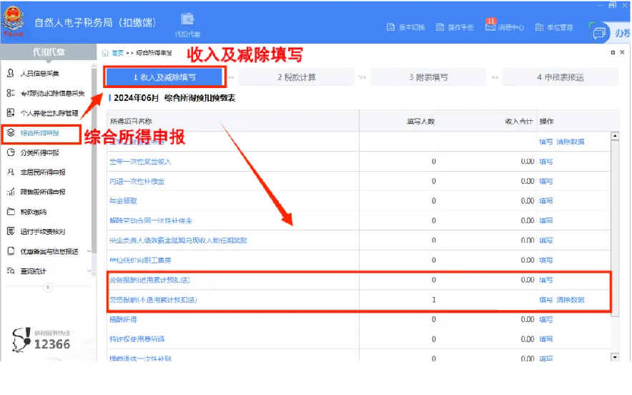Click the 版本切换 icon in top bar

tap(390, 27)
